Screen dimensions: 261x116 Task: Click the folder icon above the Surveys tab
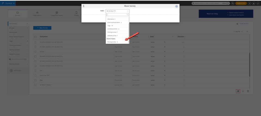point(17,12)
